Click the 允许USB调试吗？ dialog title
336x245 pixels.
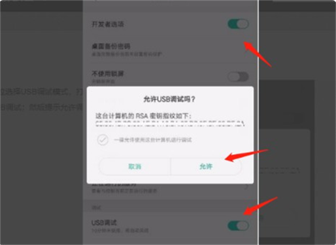point(169,99)
